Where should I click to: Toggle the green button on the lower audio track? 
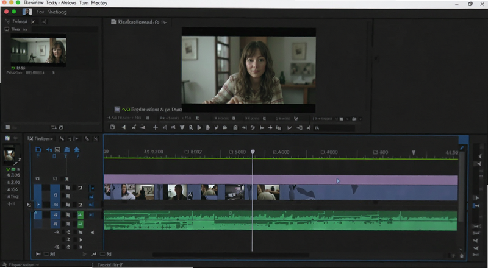coord(81,224)
